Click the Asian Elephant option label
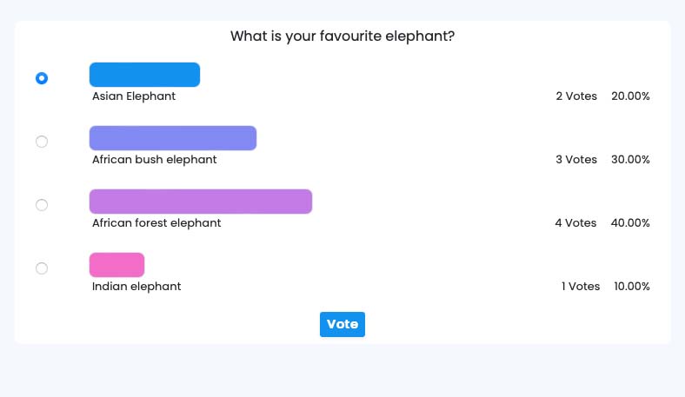 pyautogui.click(x=134, y=96)
